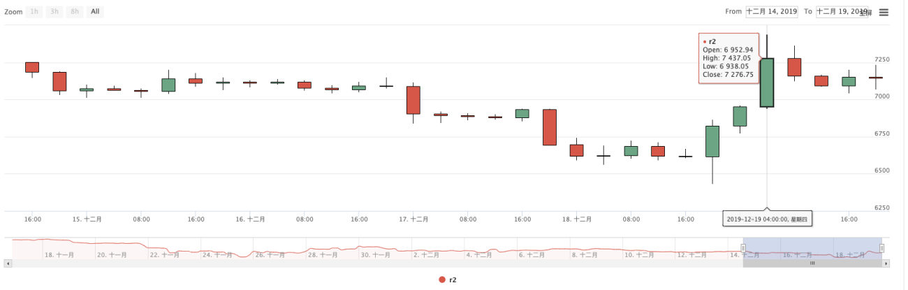The height and width of the screenshot is (290, 908).
Task: Grab the navigator's right range handle
Action: pos(881,248)
